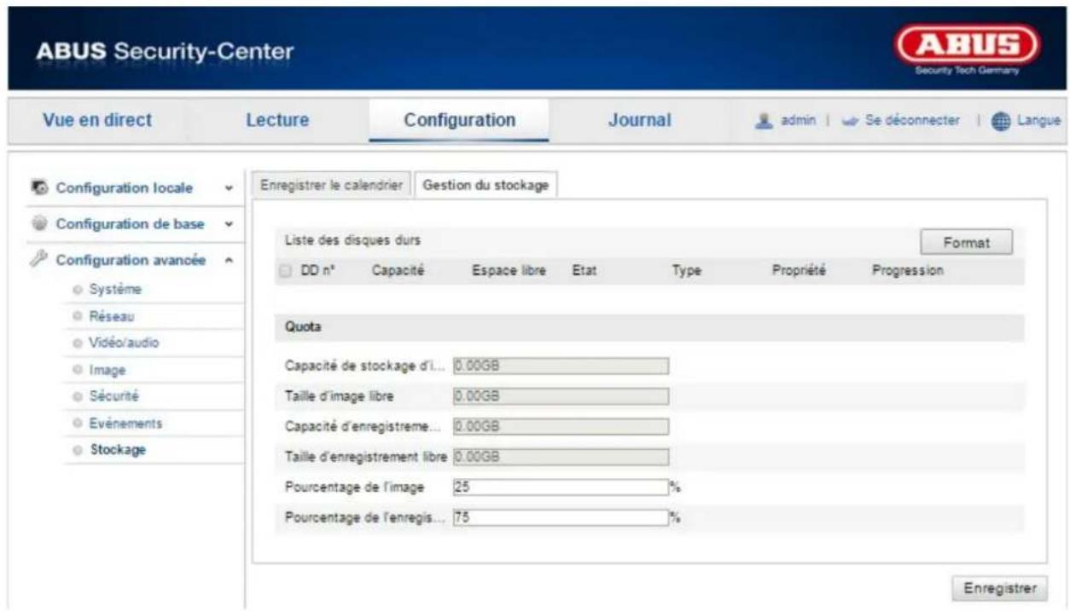Click the logout icon beside Se déconnecter
The image size is (1070, 611).
[x=852, y=121]
